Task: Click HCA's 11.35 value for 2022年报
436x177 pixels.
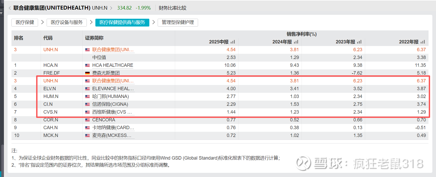Action: (x=420, y=65)
